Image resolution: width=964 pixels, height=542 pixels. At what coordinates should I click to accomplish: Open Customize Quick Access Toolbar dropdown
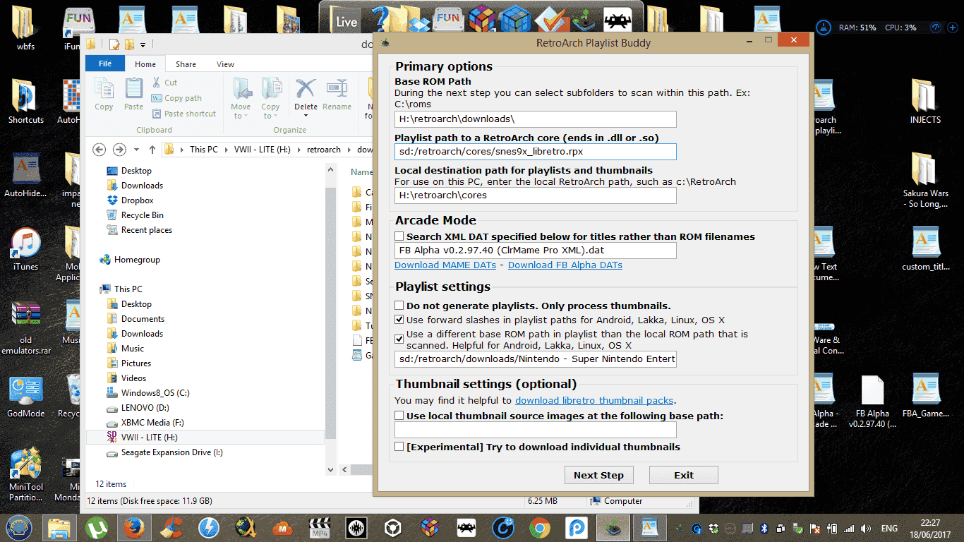coord(143,44)
